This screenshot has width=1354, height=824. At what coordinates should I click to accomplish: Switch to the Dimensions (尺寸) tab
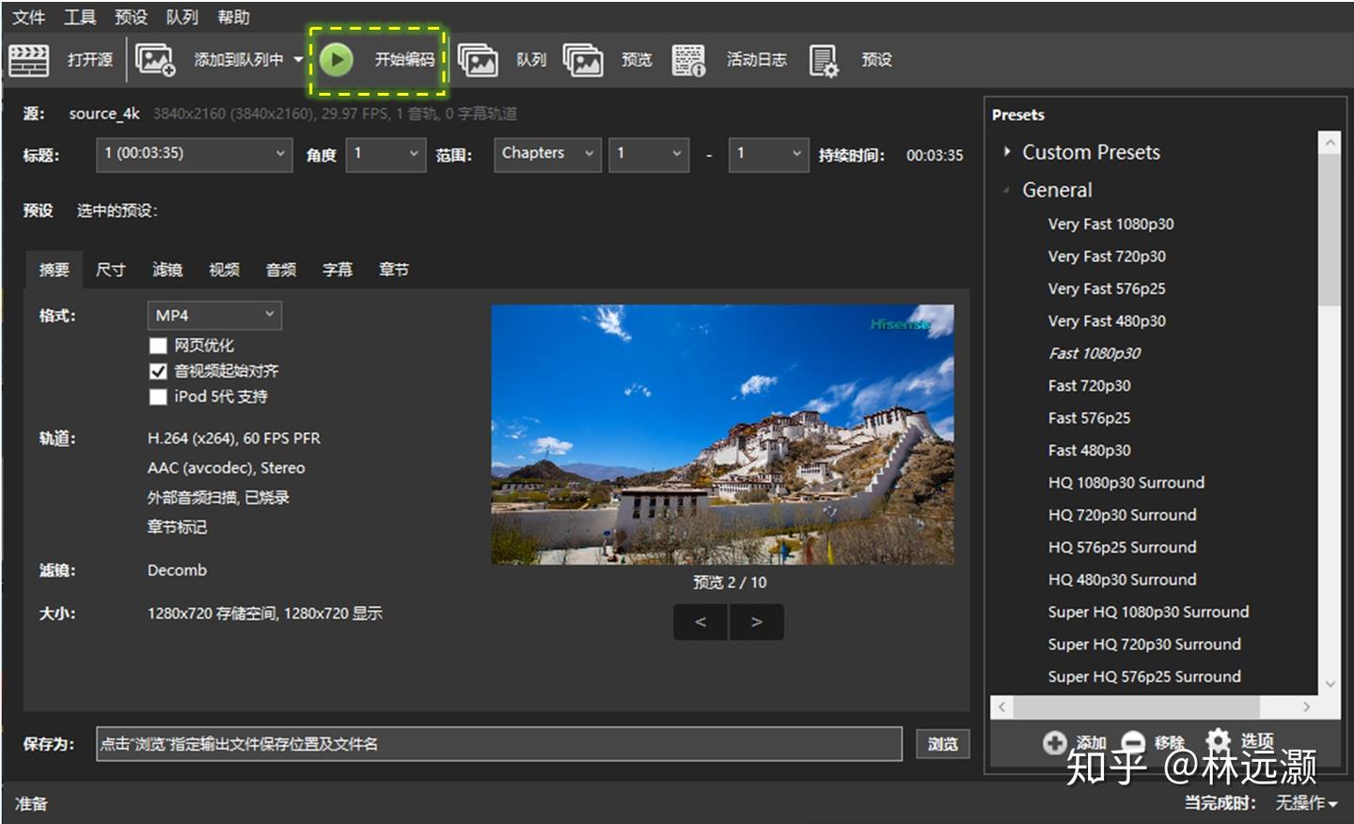click(111, 270)
